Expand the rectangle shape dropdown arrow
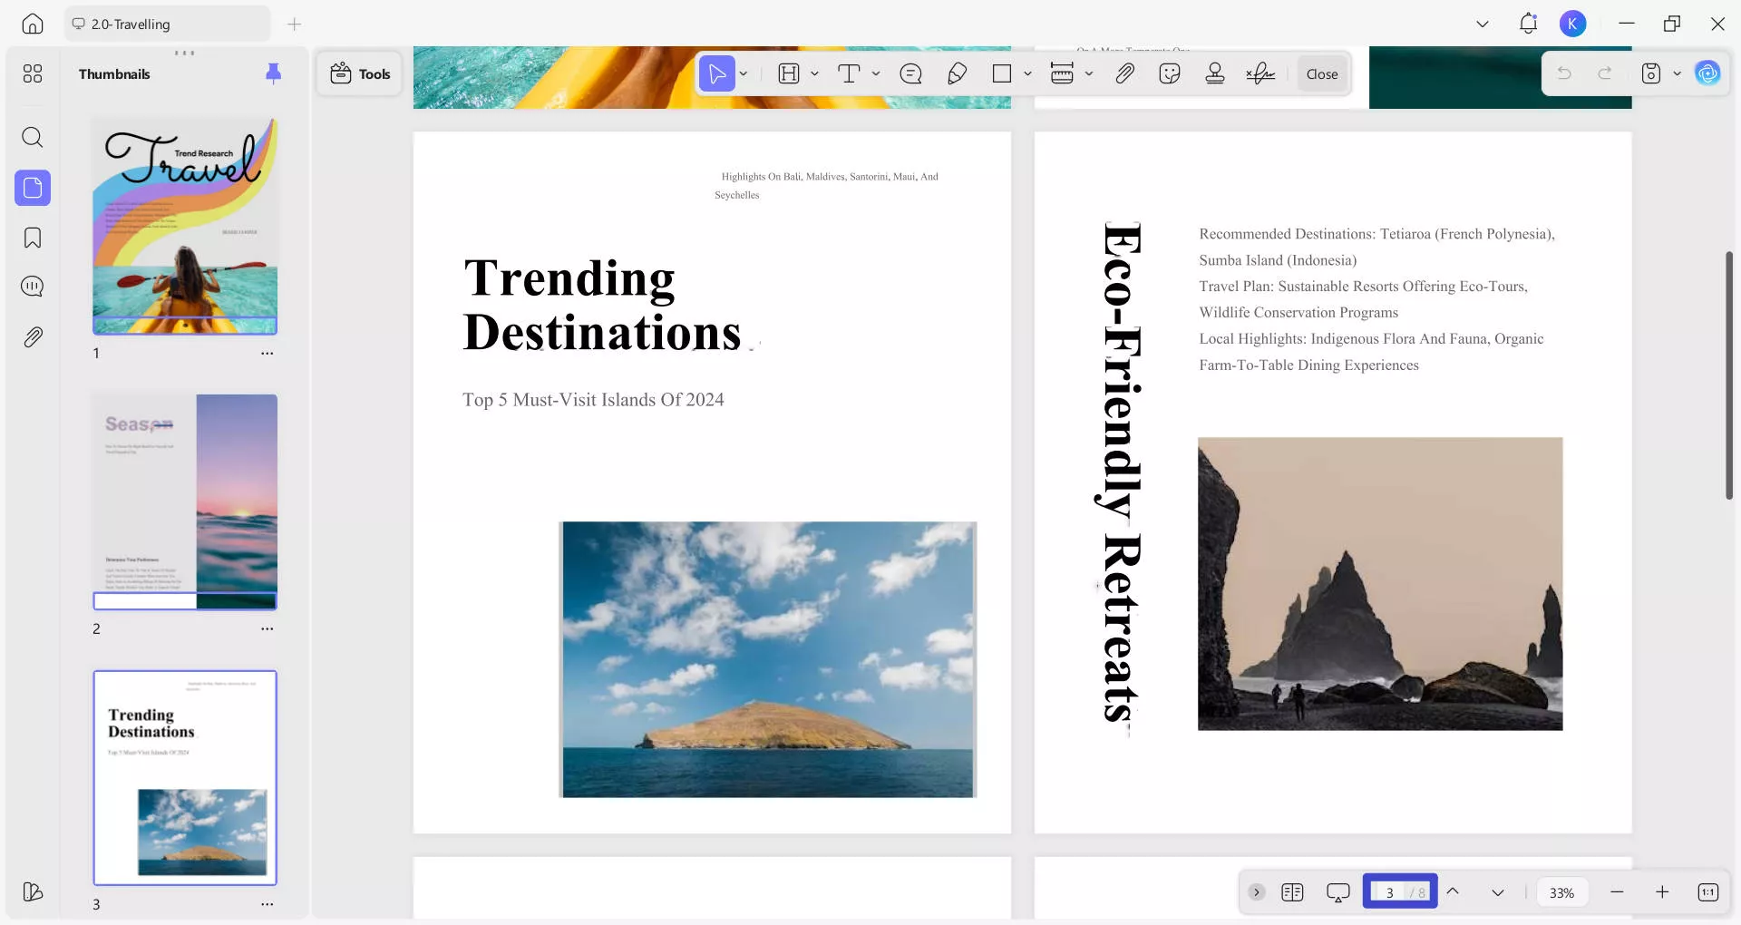Image resolution: width=1741 pixels, height=925 pixels. pos(1027,73)
